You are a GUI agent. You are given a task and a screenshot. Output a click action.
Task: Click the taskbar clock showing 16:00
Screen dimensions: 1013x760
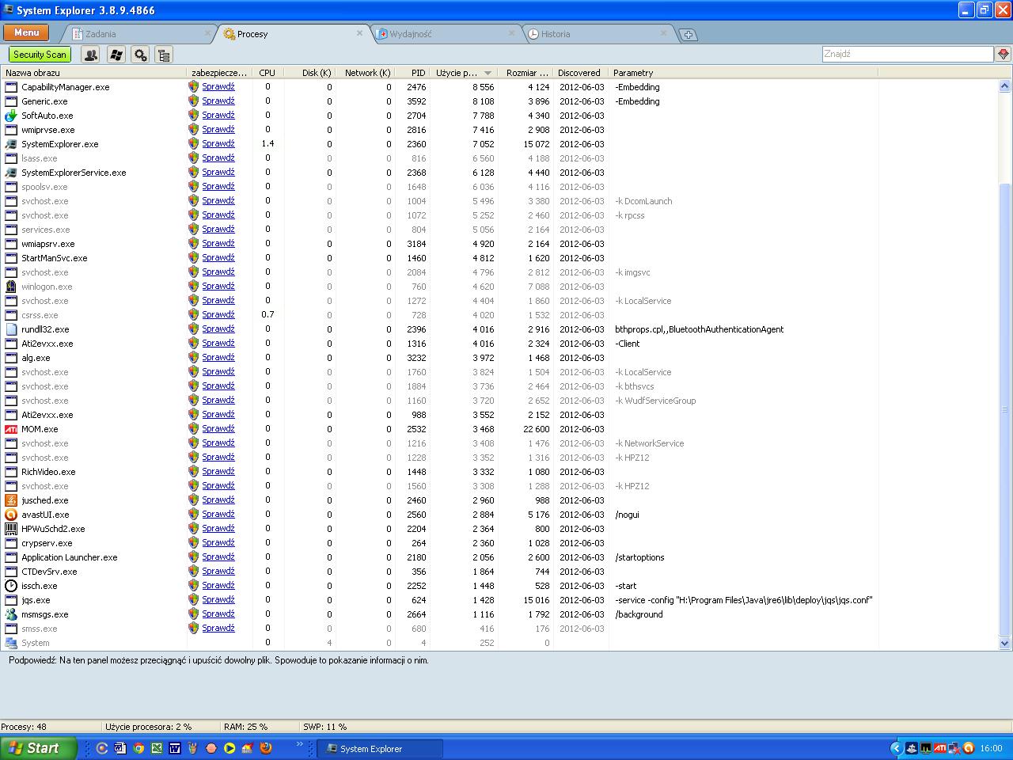(991, 748)
